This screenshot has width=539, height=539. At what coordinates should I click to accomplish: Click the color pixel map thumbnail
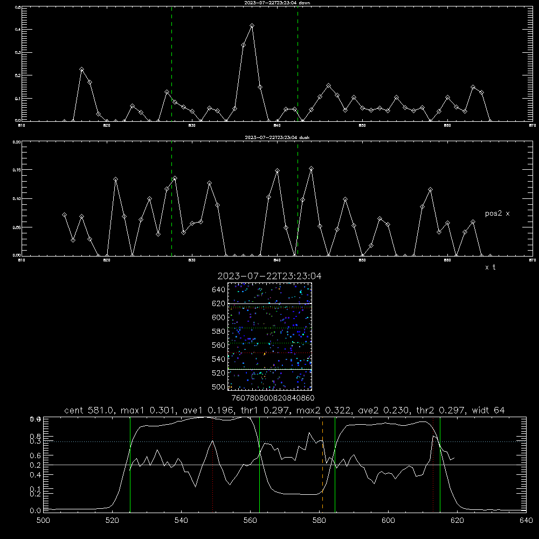click(x=269, y=336)
